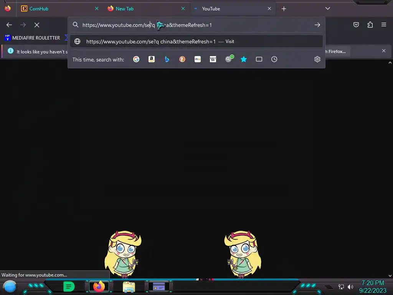Stop loading the page

[x=37, y=25]
